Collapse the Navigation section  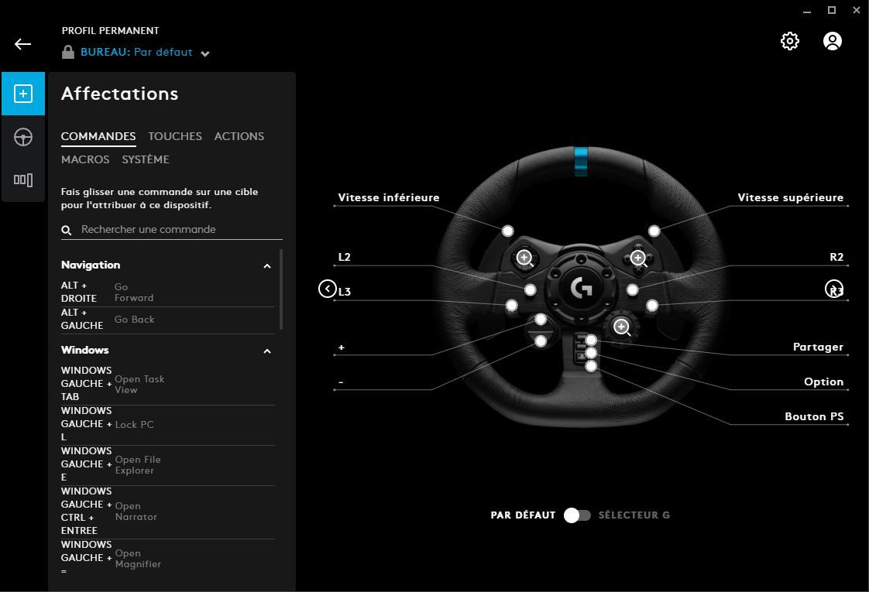[267, 265]
